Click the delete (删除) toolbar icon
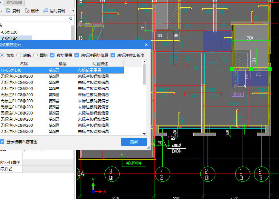 [27, 11]
